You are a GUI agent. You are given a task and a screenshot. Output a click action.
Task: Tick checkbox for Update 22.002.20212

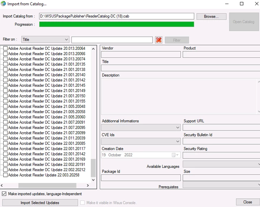[5, 170]
